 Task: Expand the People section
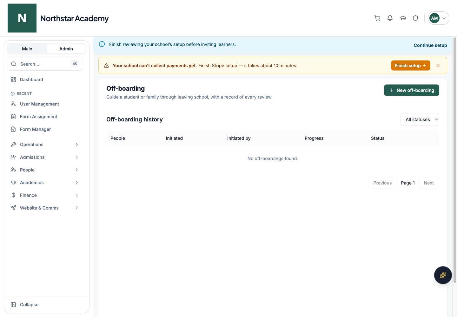(x=45, y=170)
